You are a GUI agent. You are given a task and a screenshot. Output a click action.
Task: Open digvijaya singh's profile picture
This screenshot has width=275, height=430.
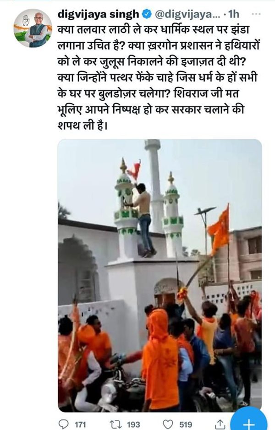pos(32,28)
